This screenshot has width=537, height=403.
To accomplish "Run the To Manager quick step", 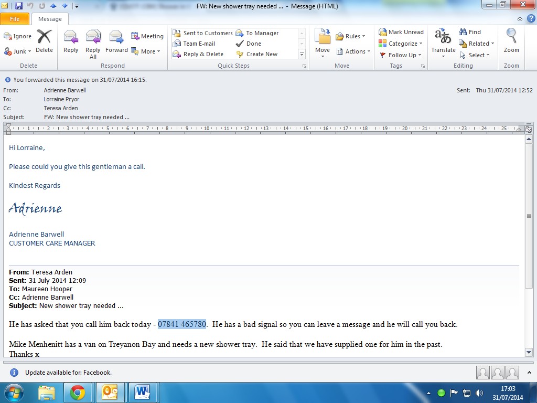I will (257, 33).
